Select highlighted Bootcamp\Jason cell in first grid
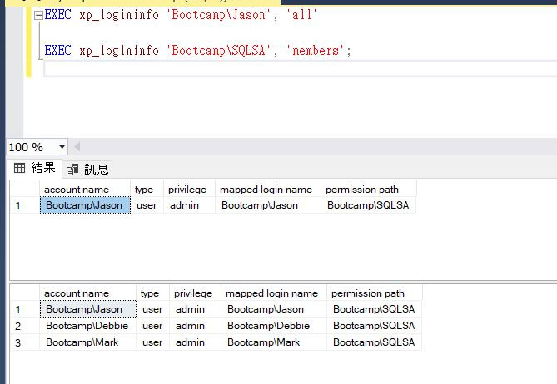This screenshot has width=557, height=384. click(x=85, y=205)
